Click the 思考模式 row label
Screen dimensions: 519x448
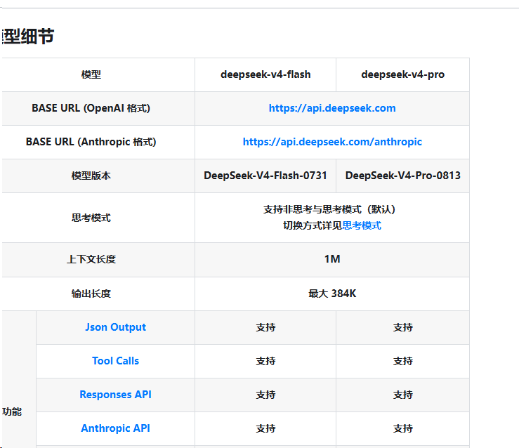coord(91,218)
